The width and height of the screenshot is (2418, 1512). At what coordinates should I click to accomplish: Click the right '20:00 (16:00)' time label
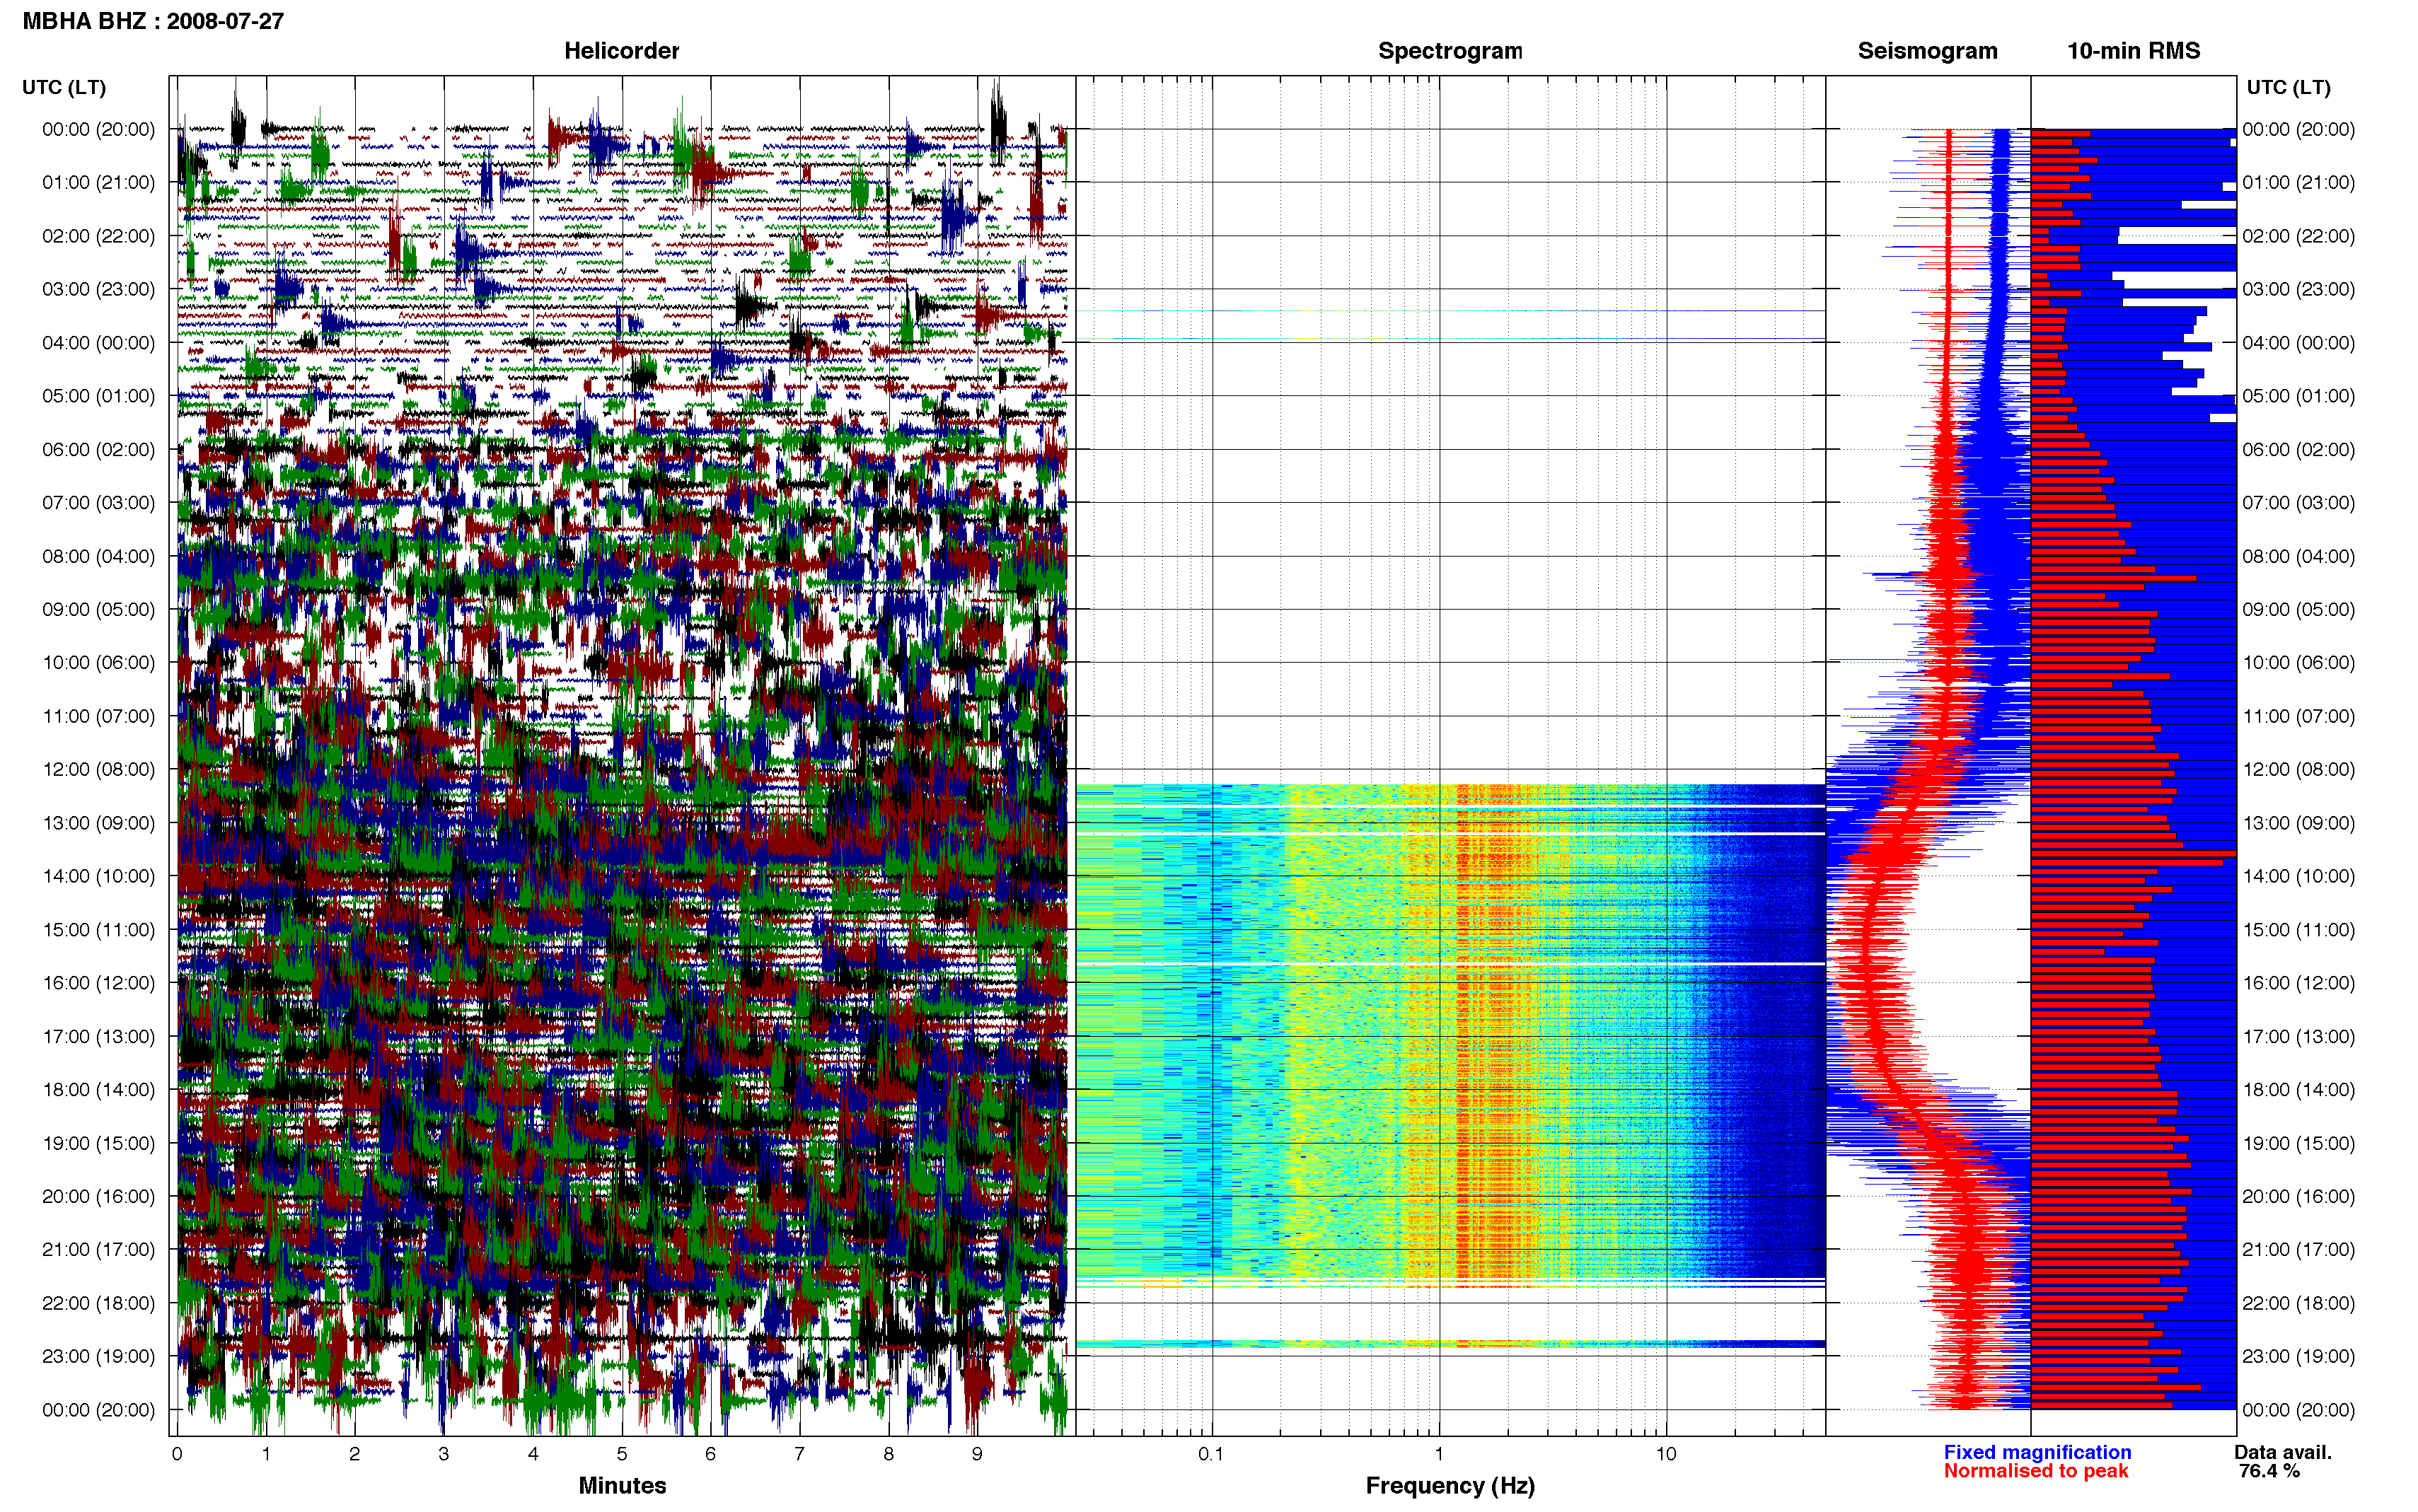coord(2298,1196)
